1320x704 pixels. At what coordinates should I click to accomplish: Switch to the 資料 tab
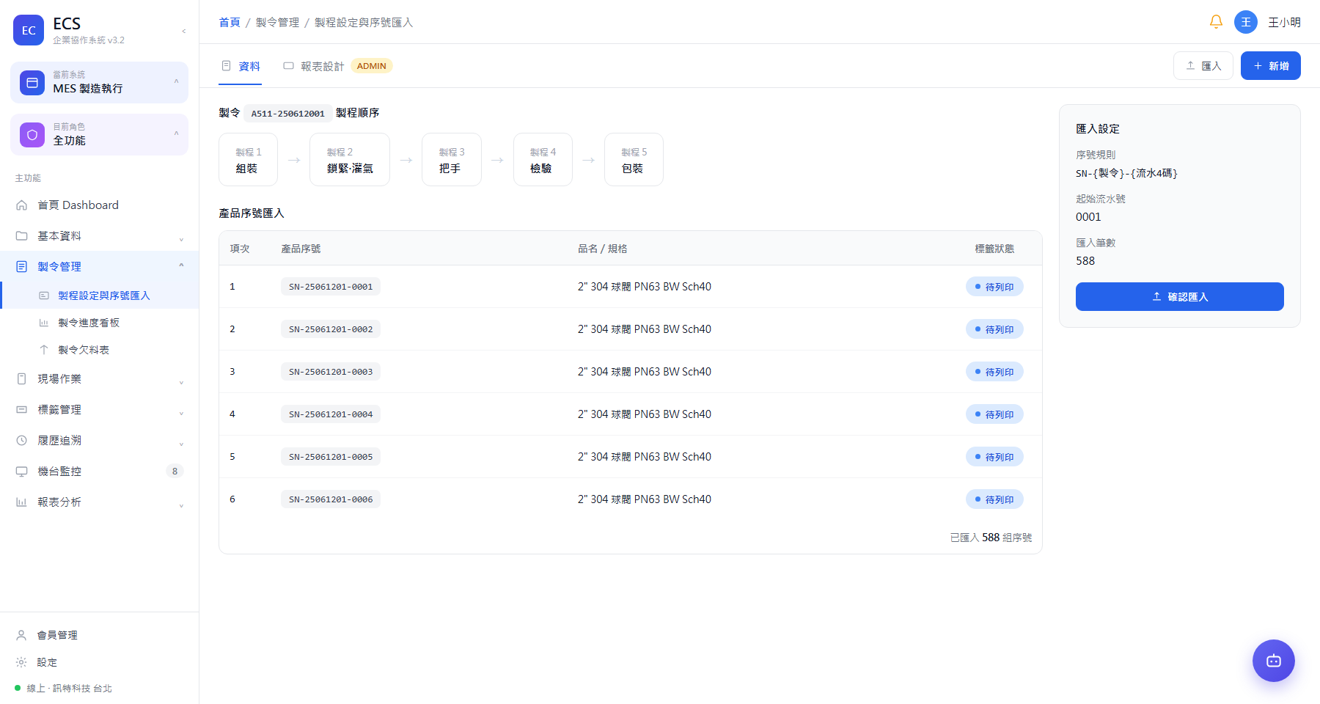click(241, 66)
